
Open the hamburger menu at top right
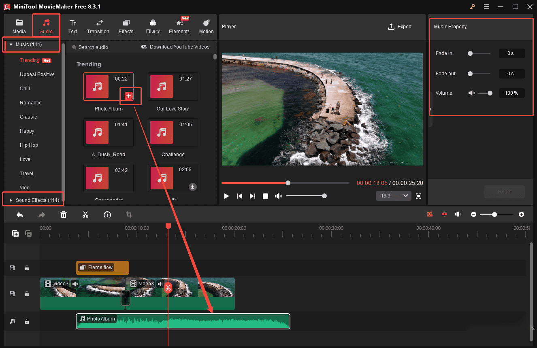pos(486,6)
